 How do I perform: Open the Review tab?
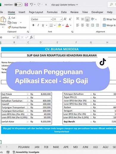pos(74,12)
